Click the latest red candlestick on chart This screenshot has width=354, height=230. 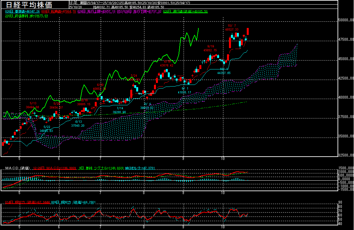(x=247, y=31)
